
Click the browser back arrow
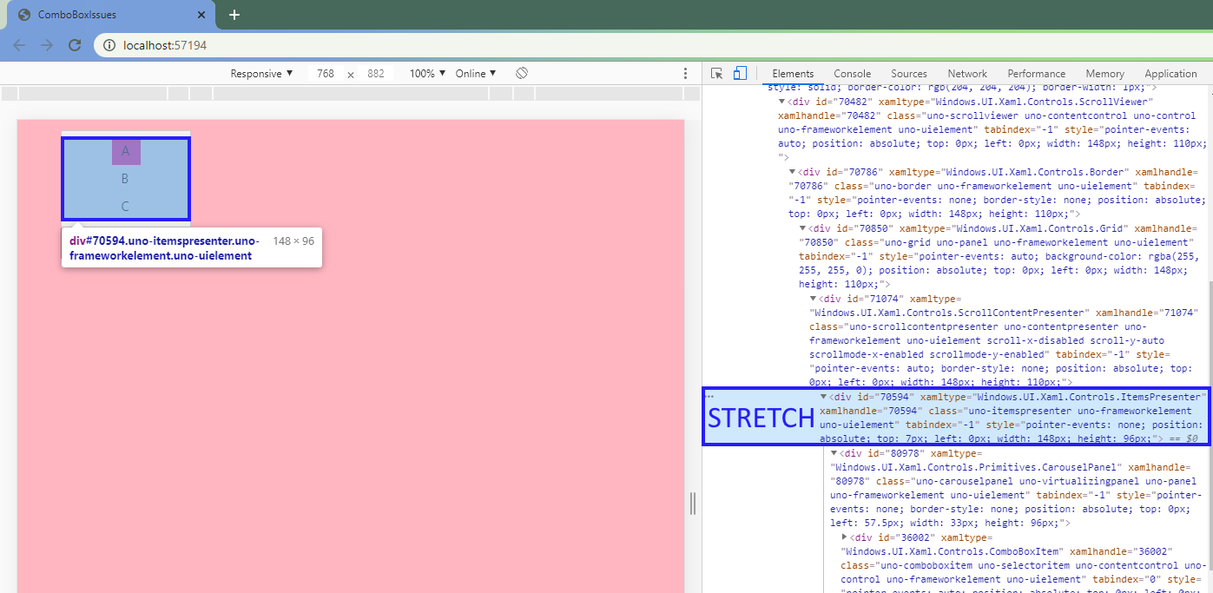pyautogui.click(x=19, y=45)
